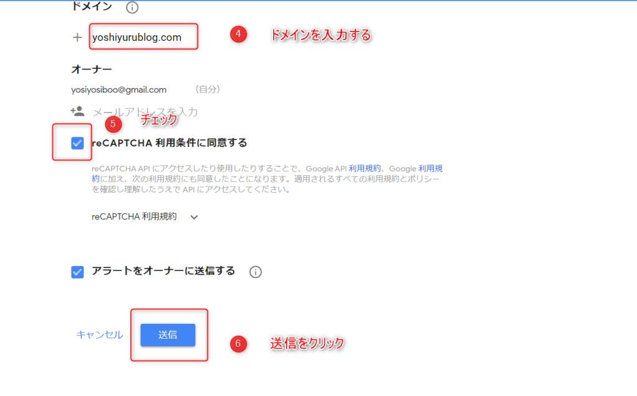Click the add-person icon under owner
Image resolution: width=637 pixels, height=396 pixels.
click(77, 111)
